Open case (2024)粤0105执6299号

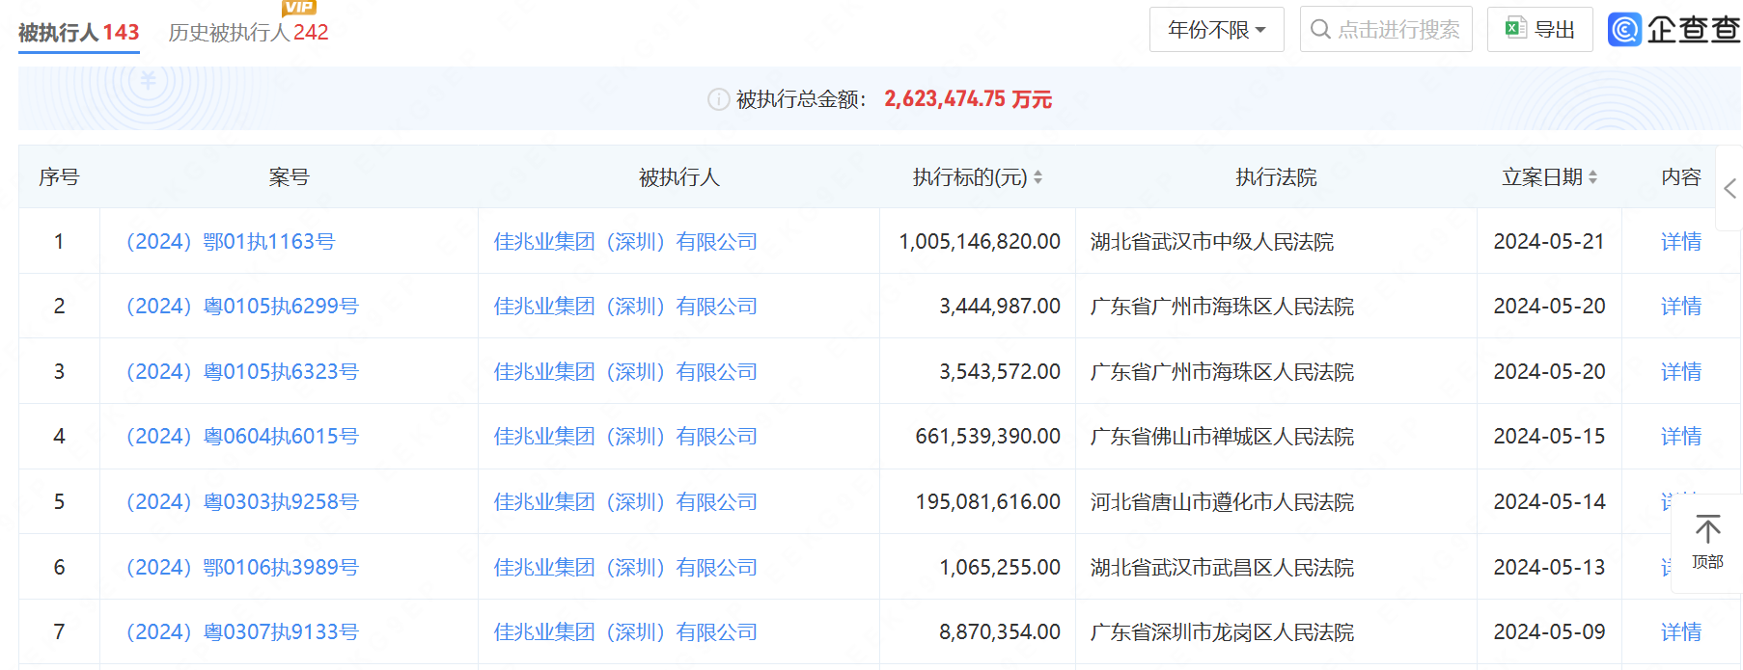pyautogui.click(x=242, y=306)
